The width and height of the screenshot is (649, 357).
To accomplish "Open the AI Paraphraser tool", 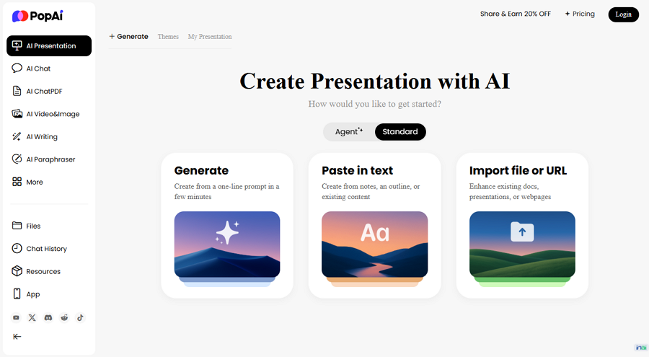I will [50, 159].
